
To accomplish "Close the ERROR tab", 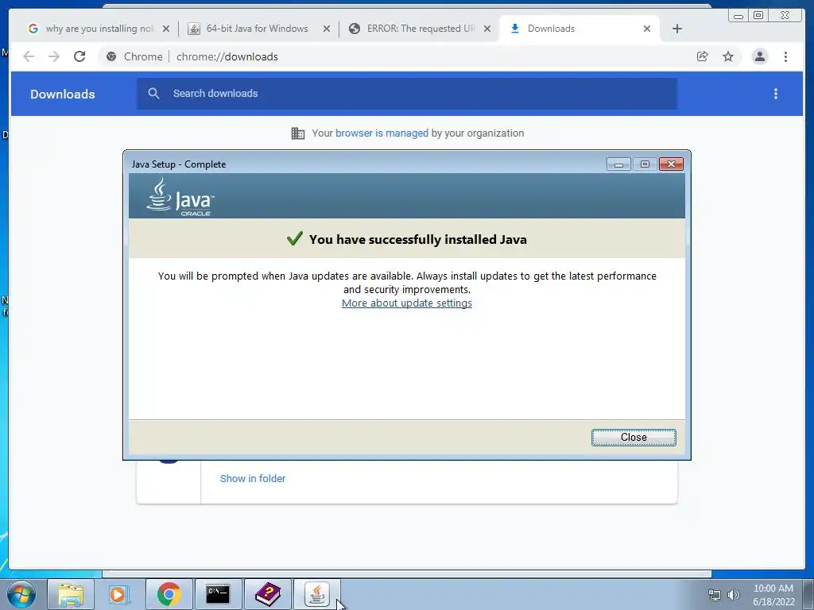I will pyautogui.click(x=487, y=29).
